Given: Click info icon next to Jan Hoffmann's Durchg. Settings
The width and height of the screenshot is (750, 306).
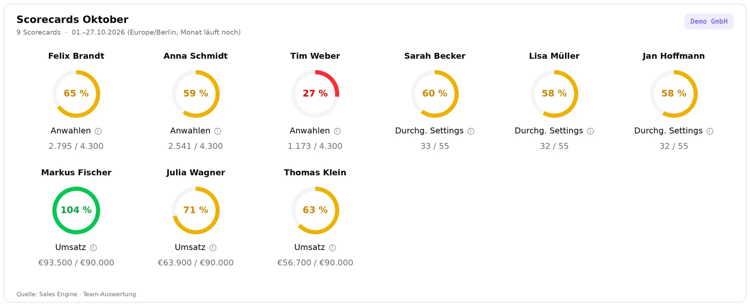Looking at the screenshot, I should click(710, 131).
